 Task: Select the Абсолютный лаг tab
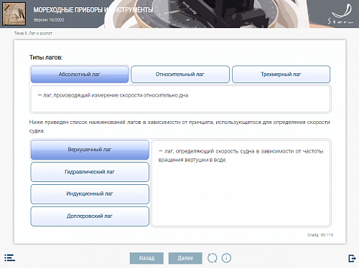pos(80,75)
